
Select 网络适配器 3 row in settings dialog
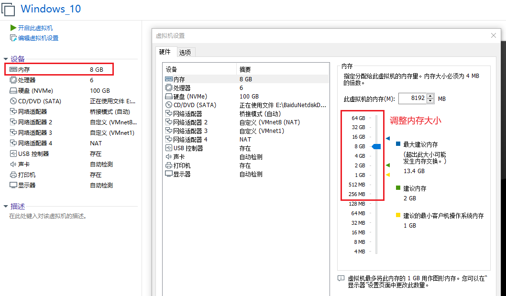pos(246,131)
